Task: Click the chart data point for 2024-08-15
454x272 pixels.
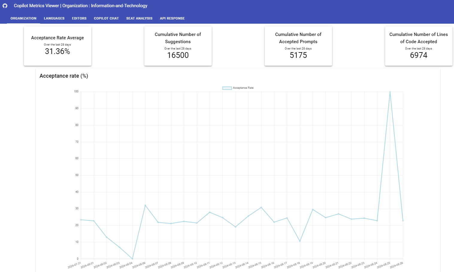Action: (261, 207)
